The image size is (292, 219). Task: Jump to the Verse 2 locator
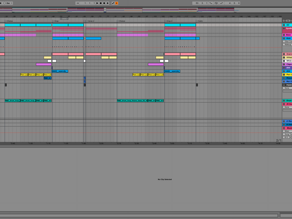pyautogui.click(x=86, y=21)
